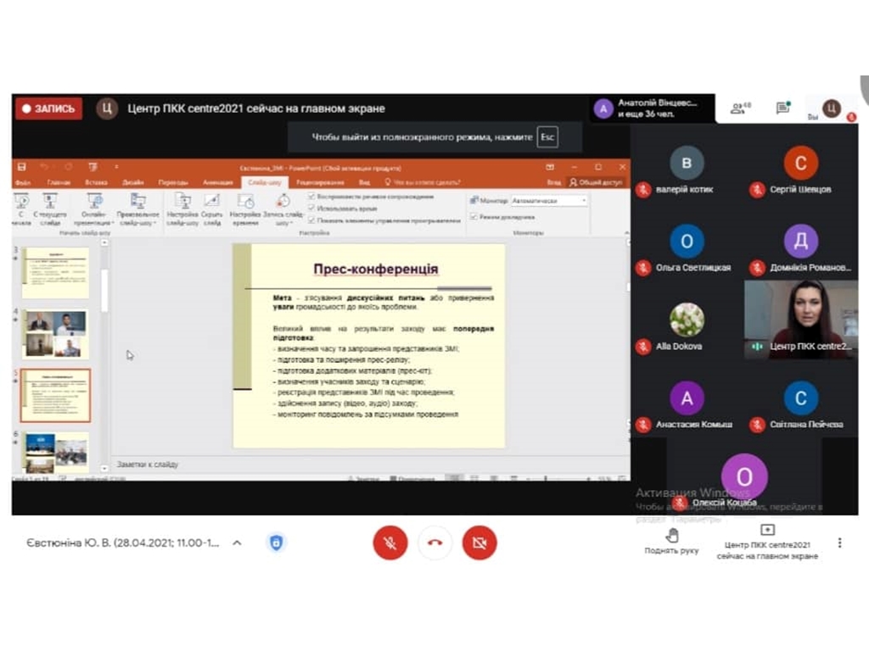The image size is (869, 651).
Task: Start slideshow С начала
Action: pos(21,209)
